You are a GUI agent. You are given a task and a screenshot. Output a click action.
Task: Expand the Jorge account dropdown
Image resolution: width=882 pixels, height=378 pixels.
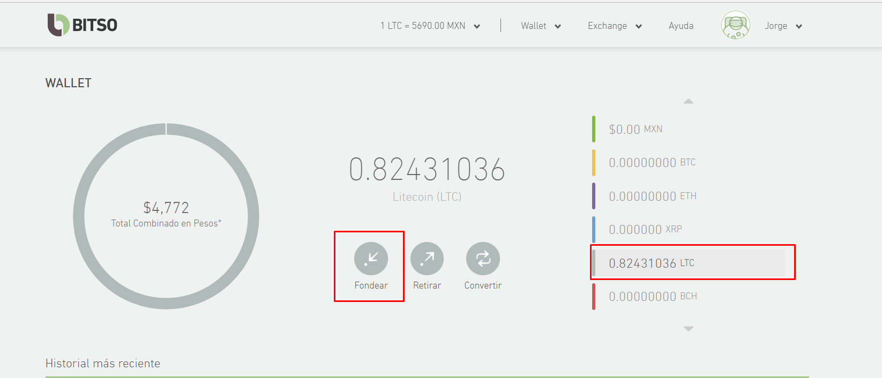click(x=783, y=26)
